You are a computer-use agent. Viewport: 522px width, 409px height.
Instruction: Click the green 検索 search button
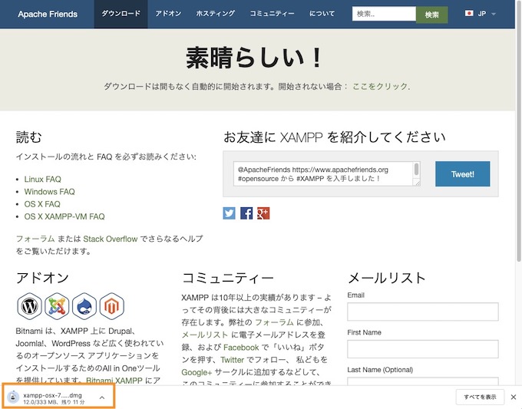pyautogui.click(x=431, y=15)
